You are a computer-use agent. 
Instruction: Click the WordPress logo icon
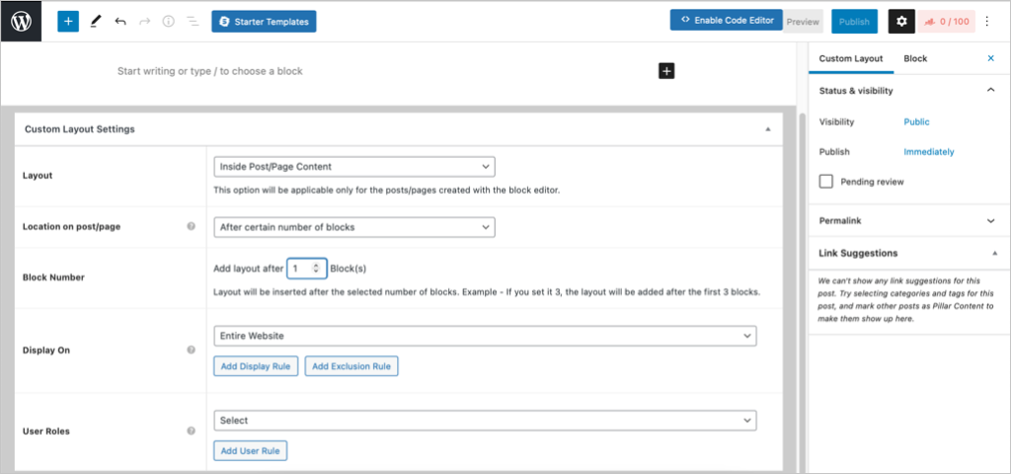tap(21, 21)
